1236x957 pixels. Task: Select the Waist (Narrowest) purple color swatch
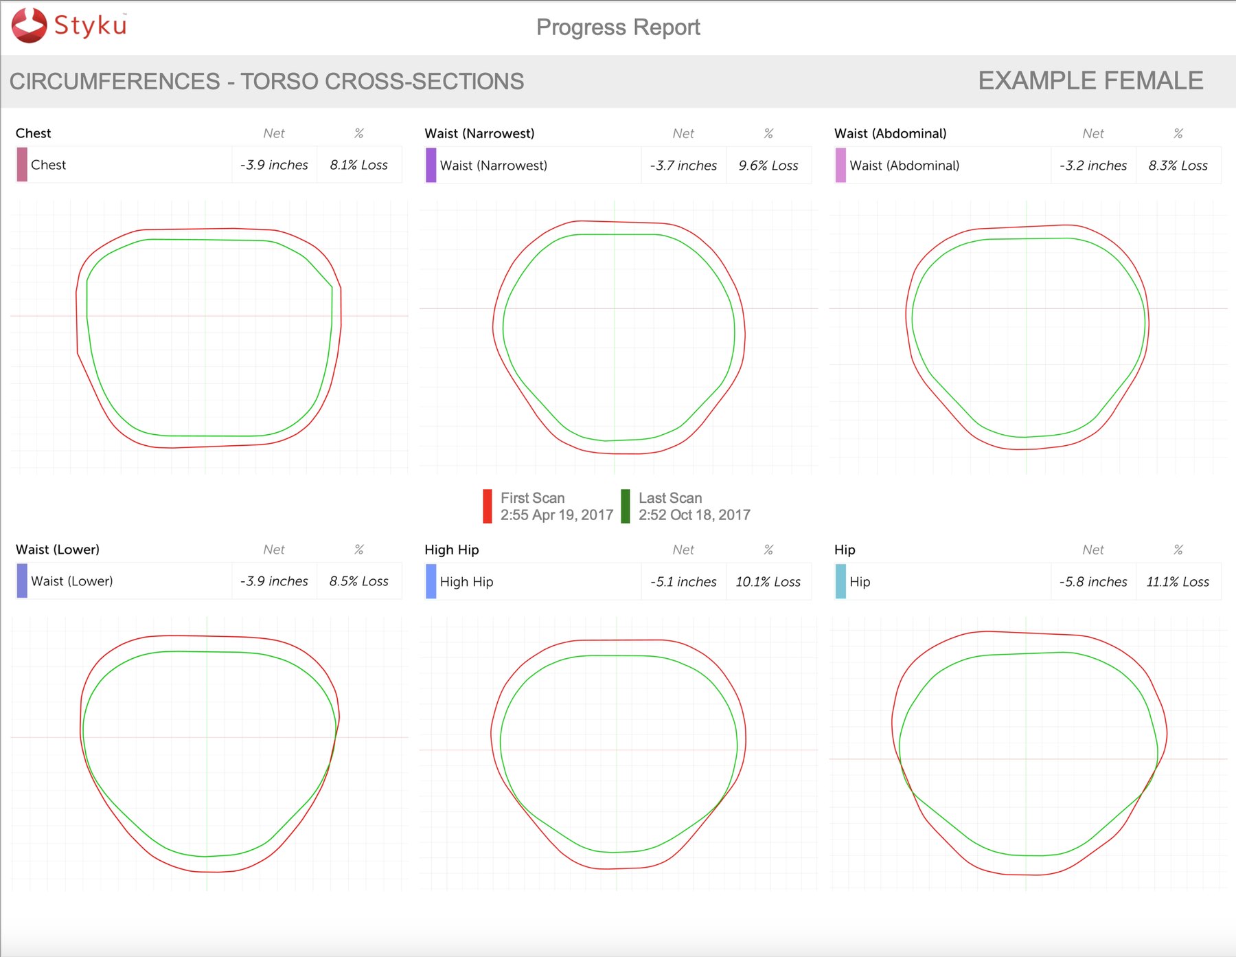click(431, 166)
